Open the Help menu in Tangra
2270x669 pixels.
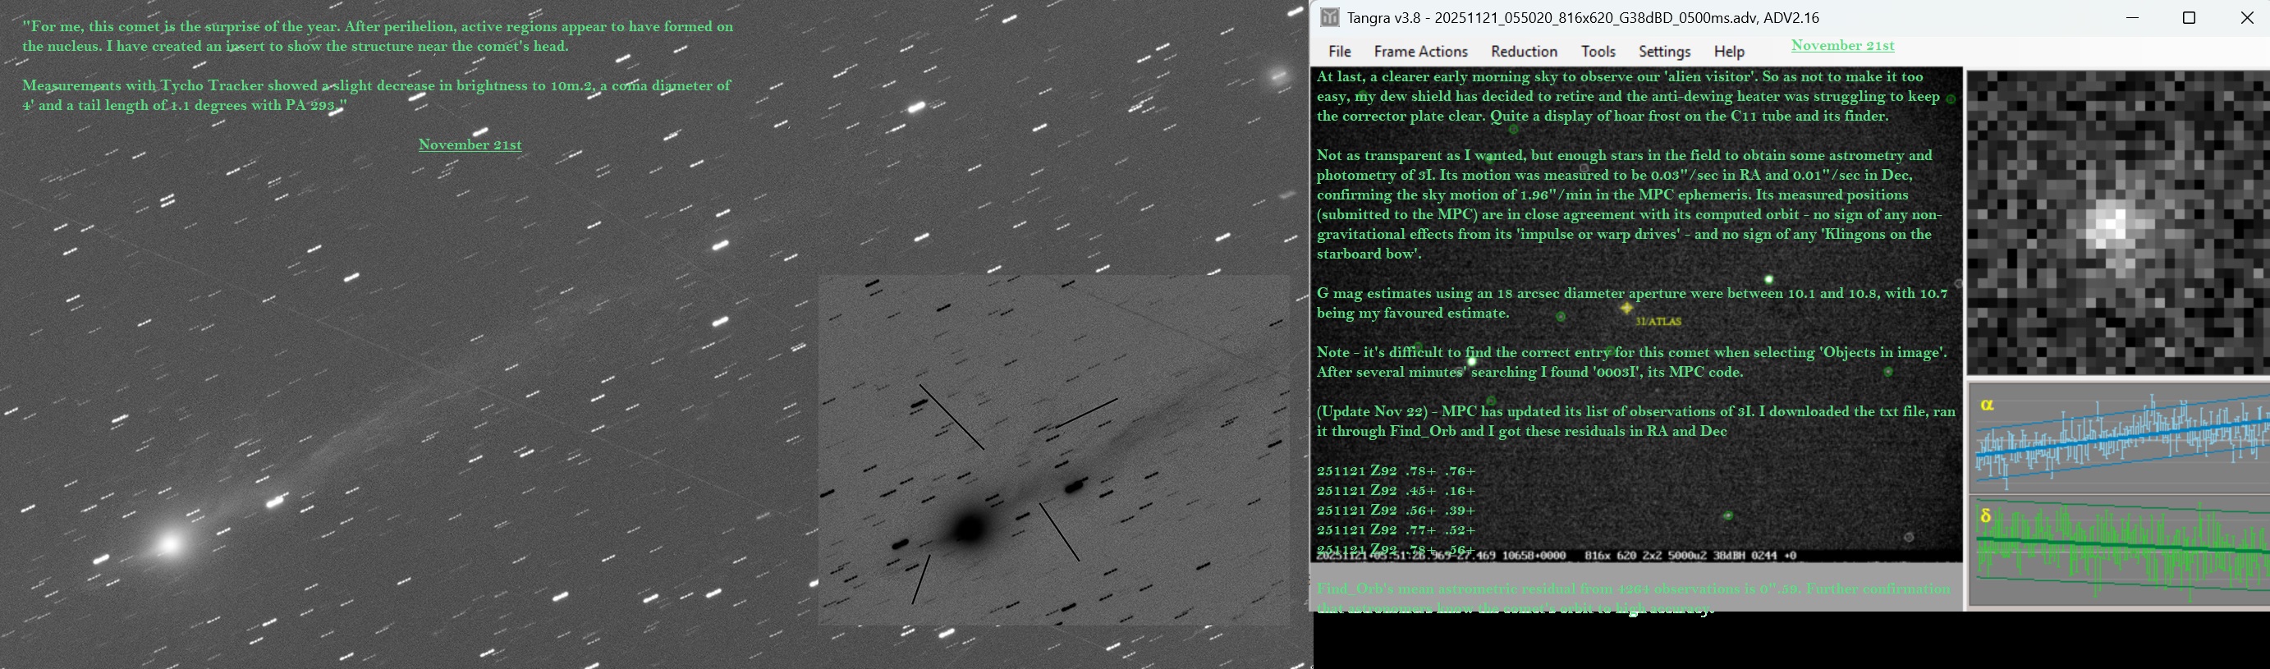[x=1729, y=52]
